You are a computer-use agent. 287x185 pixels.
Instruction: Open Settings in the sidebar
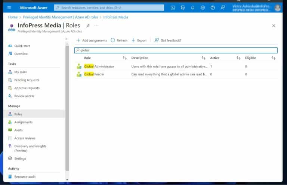(20, 158)
